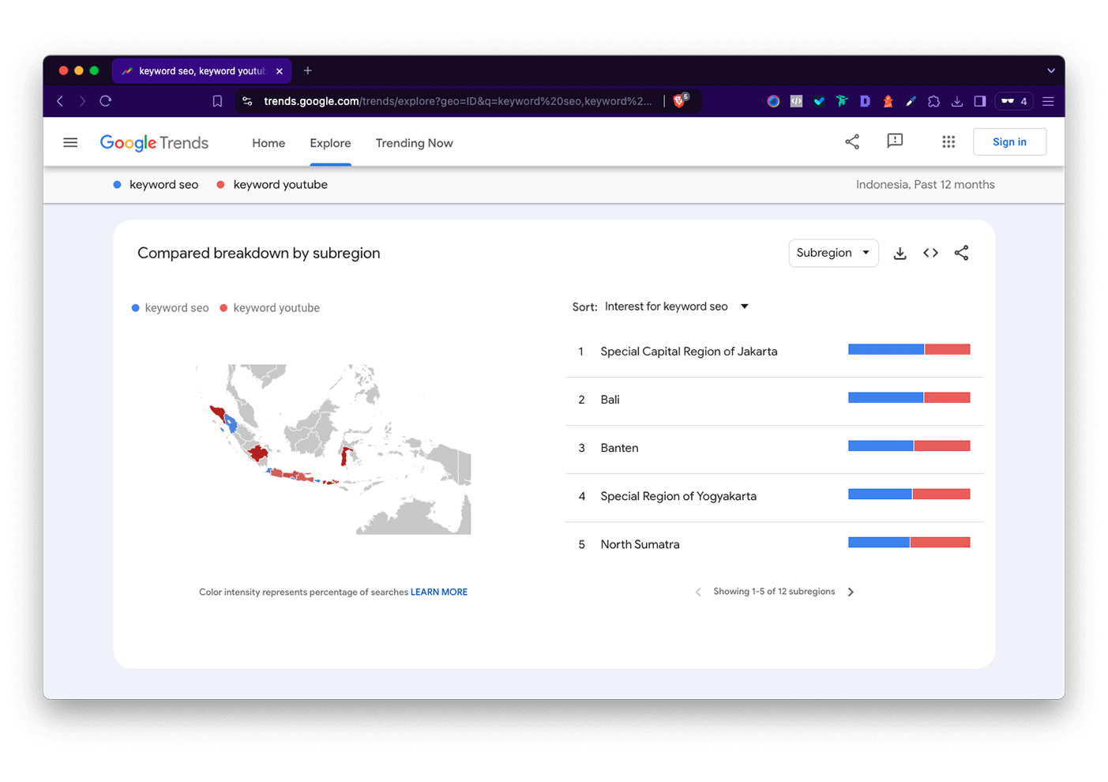1108x782 pixels.
Task: Click the Google Trends logo
Action: (153, 142)
